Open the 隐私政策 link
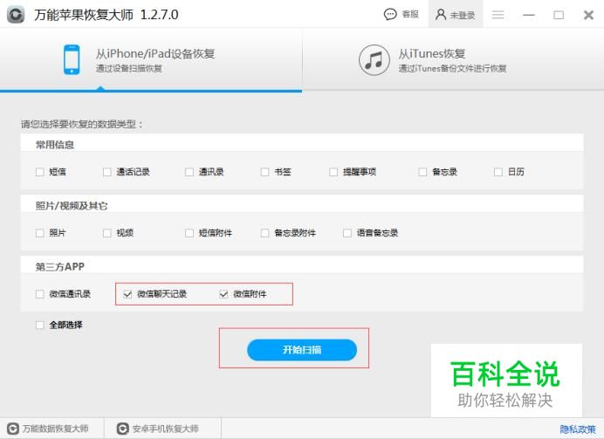The width and height of the screenshot is (604, 439). tap(578, 429)
